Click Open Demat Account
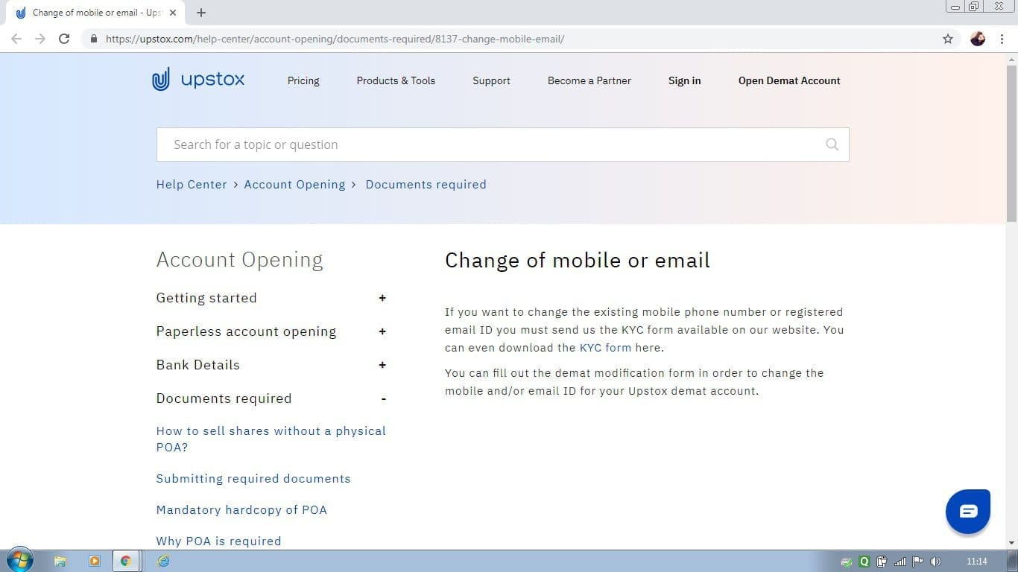Viewport: 1018px width, 572px height. point(789,80)
